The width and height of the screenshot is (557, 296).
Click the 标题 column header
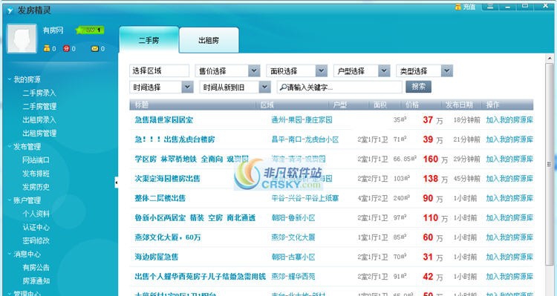141,105
